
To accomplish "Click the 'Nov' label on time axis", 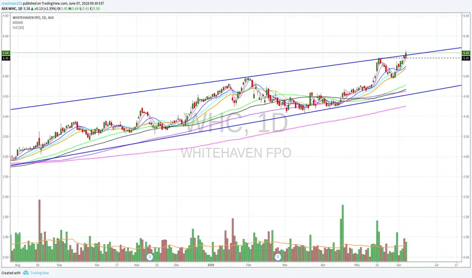I will point(137,265).
